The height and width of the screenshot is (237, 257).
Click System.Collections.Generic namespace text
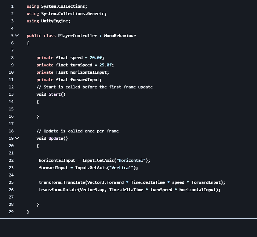[73, 14]
